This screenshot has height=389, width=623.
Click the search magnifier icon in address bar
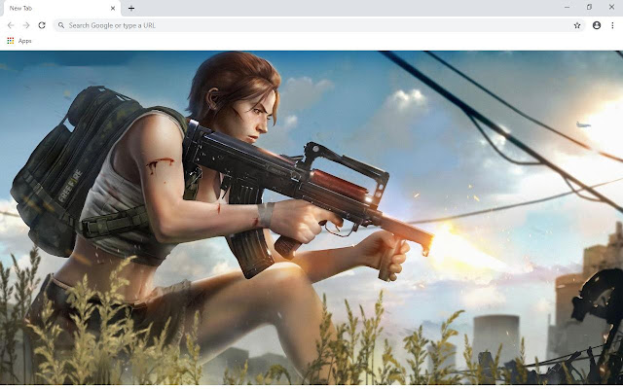pyautogui.click(x=61, y=25)
